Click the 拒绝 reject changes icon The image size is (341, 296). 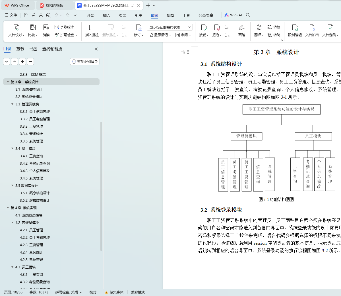(x=217, y=30)
